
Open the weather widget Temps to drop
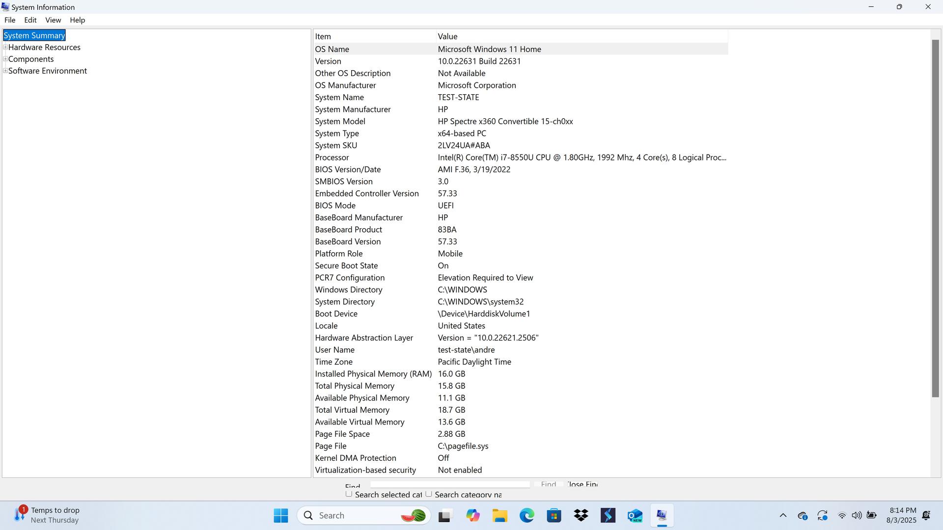[47, 515]
